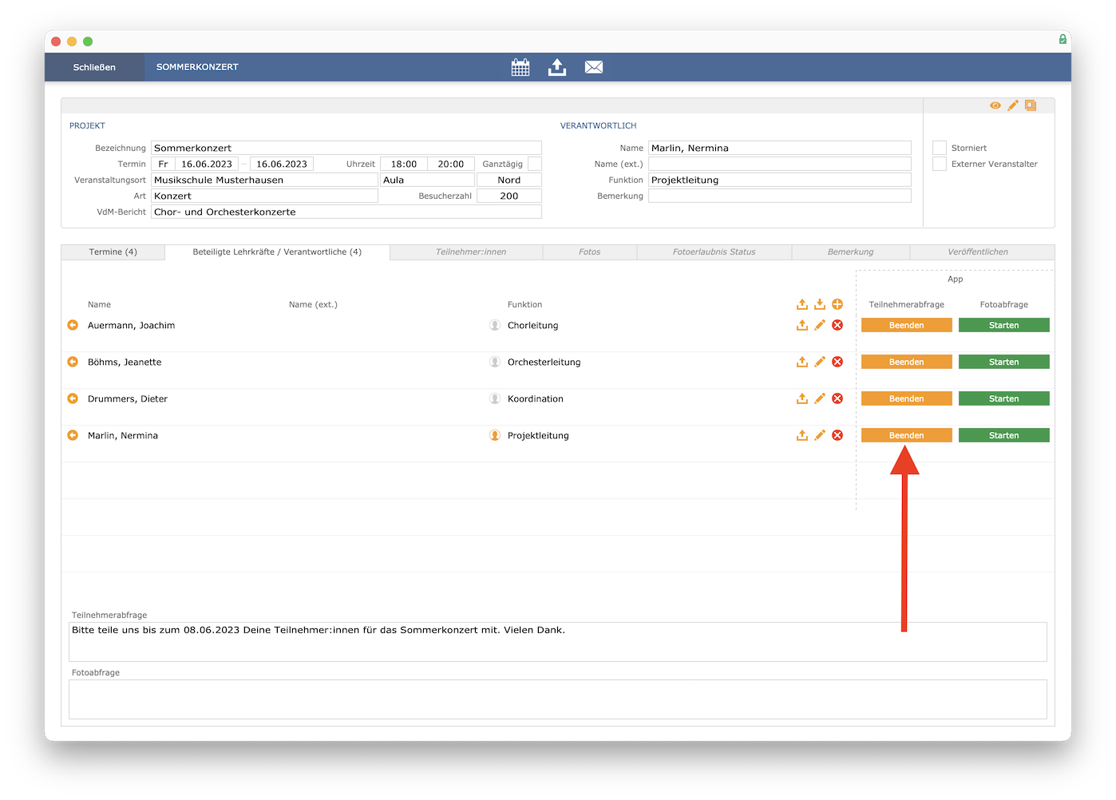Switch to the Termine (4) tab

(113, 252)
